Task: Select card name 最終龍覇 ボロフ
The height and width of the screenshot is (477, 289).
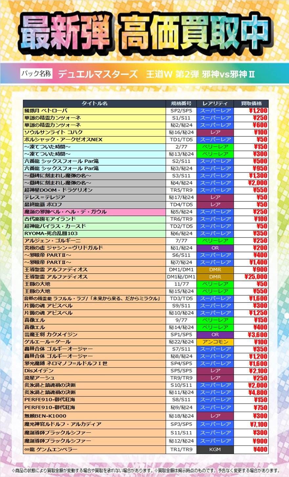Action: click(x=43, y=205)
